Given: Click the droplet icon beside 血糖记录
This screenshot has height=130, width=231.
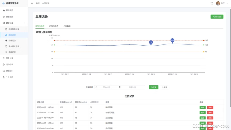Looking at the screenshot, I should tap(6, 41).
